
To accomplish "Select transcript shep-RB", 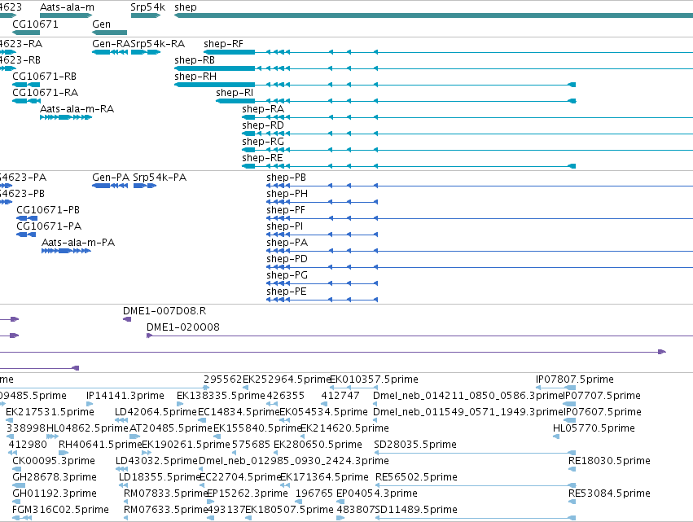I will pyautogui.click(x=195, y=60).
